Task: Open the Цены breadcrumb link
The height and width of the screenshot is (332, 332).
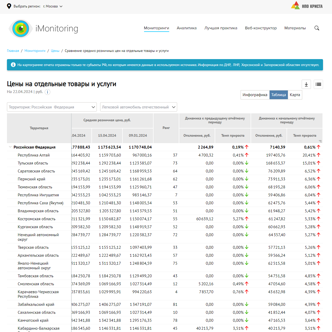Action: coord(55,51)
